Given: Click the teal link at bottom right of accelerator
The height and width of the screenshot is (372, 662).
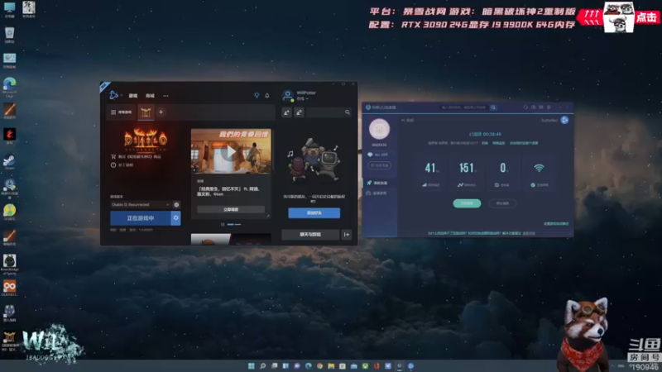Looking at the screenshot, I should point(556,224).
